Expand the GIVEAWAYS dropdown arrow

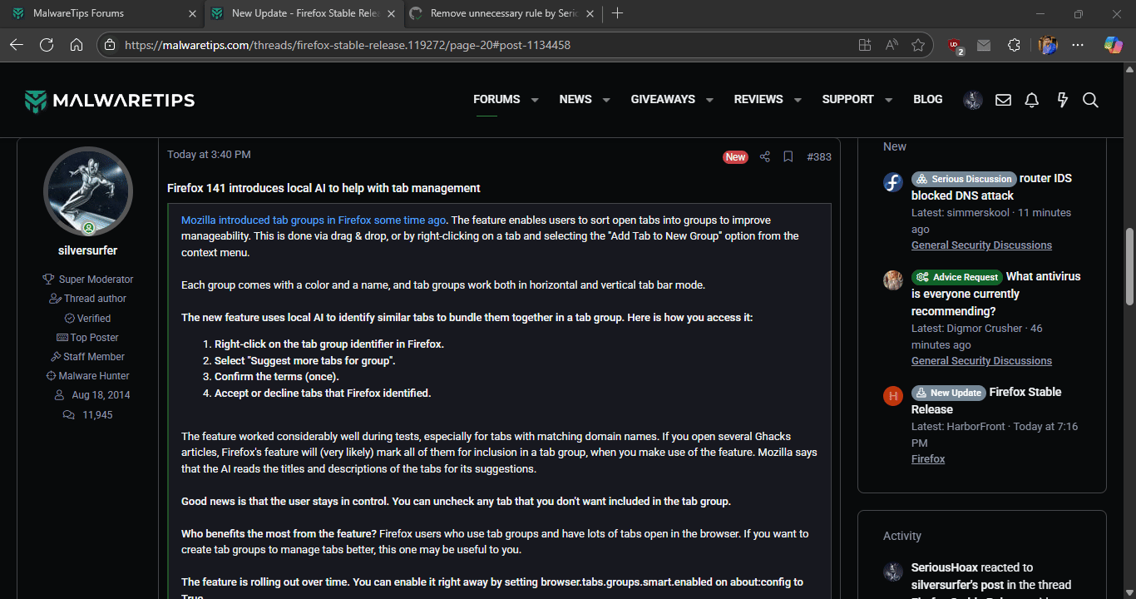709,100
